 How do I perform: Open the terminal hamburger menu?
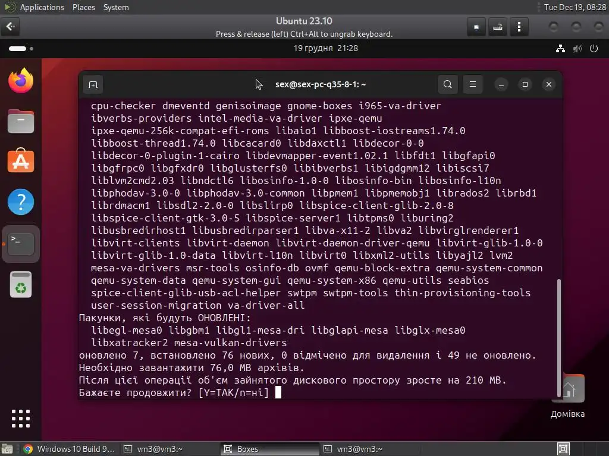473,84
